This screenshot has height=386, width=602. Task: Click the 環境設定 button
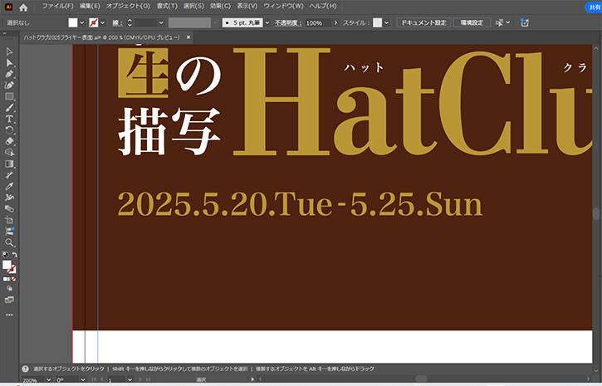471,22
